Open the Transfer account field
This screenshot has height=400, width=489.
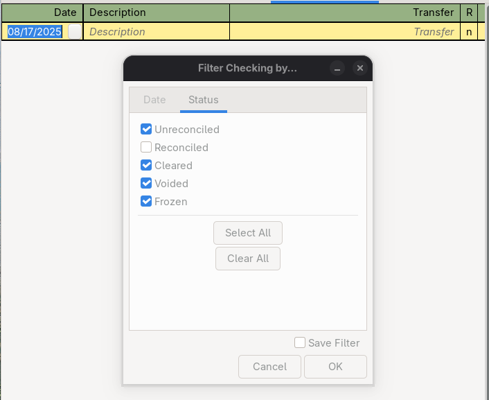tap(345, 32)
